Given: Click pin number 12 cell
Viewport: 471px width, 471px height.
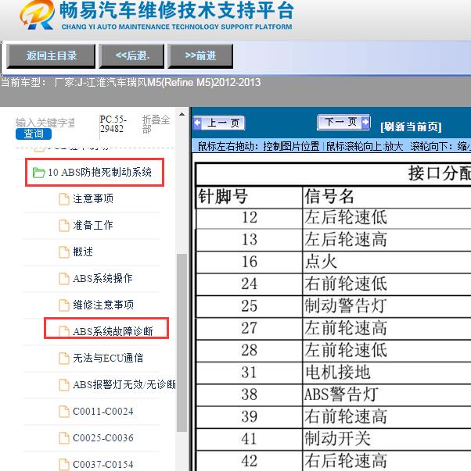Looking at the screenshot, I should [x=250, y=217].
